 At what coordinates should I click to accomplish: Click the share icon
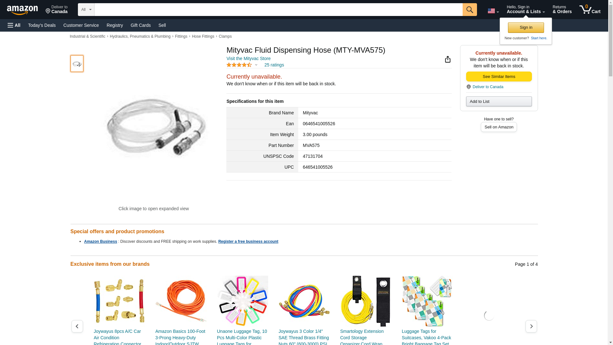[x=448, y=59]
